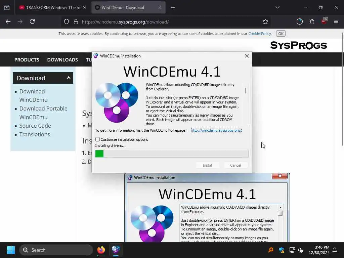
Task: Open the circular progress icon in the browser toolbar
Action: pos(299,21)
